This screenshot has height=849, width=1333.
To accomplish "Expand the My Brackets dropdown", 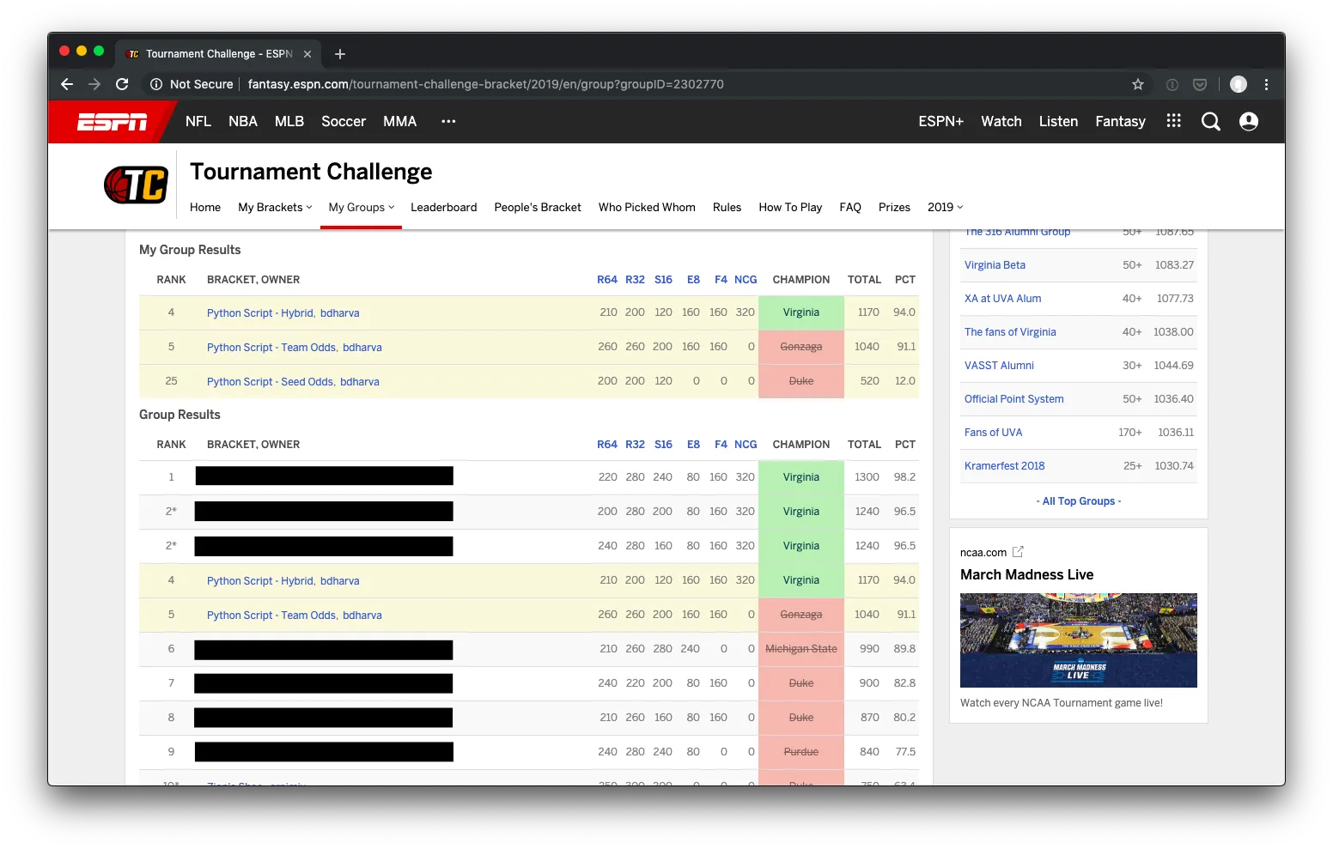I will click(275, 208).
